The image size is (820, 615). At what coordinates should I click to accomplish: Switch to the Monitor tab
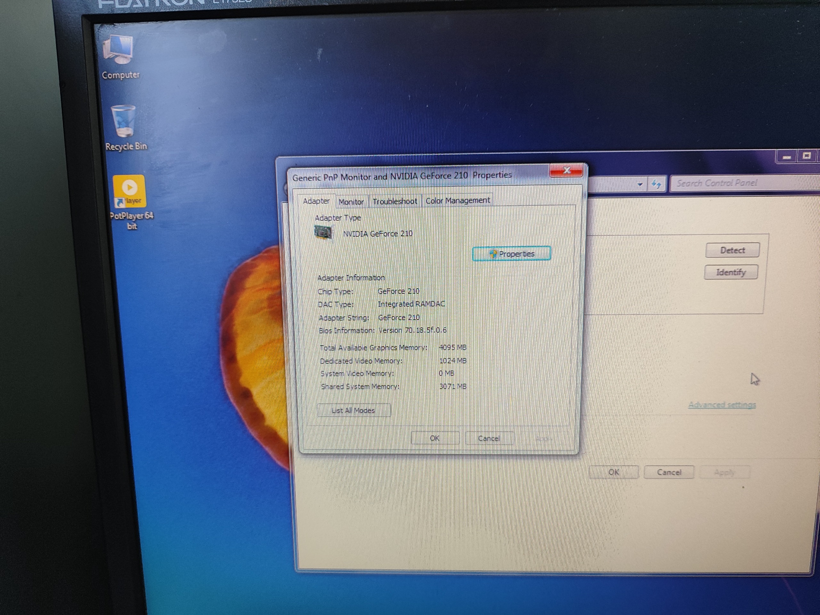[351, 202]
